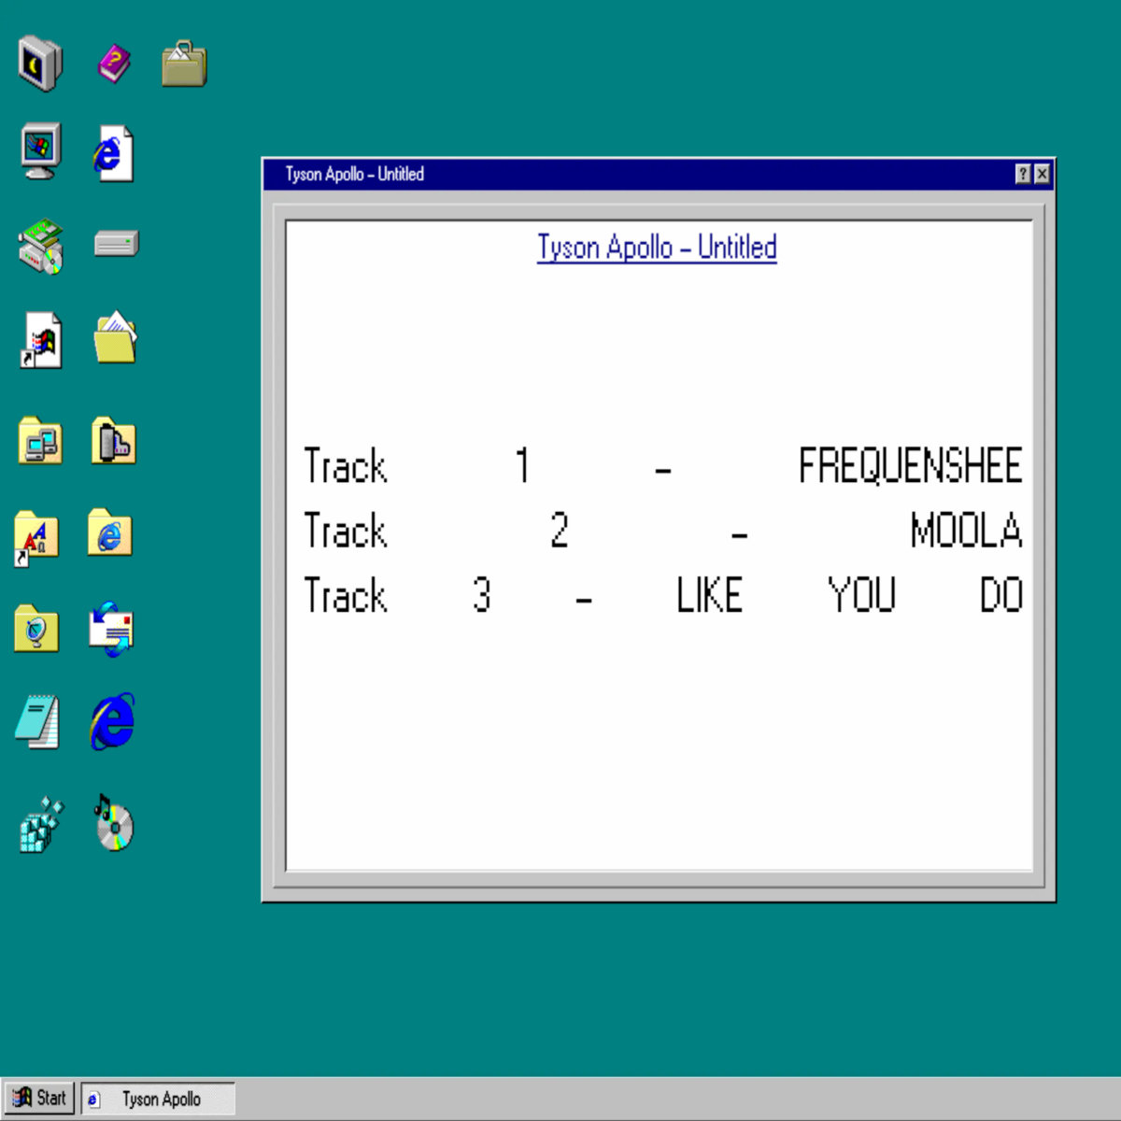Open the satellite dish folder icon
1121x1121 pixels.
pos(36,629)
